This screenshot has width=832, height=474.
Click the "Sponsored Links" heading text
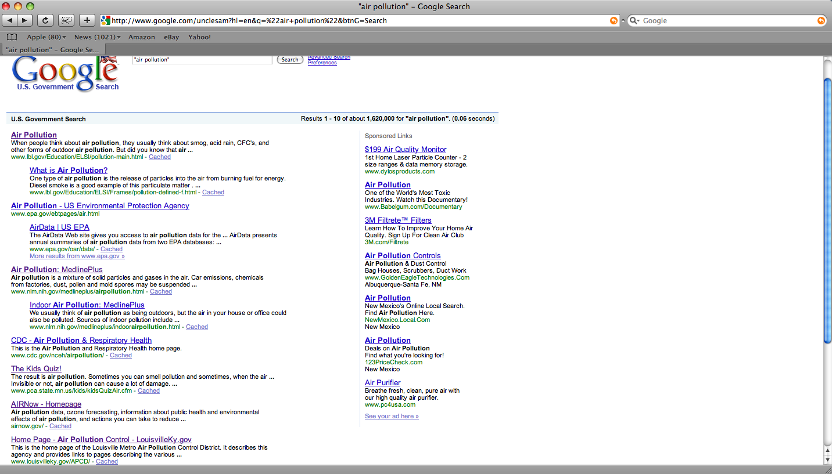pyautogui.click(x=388, y=136)
